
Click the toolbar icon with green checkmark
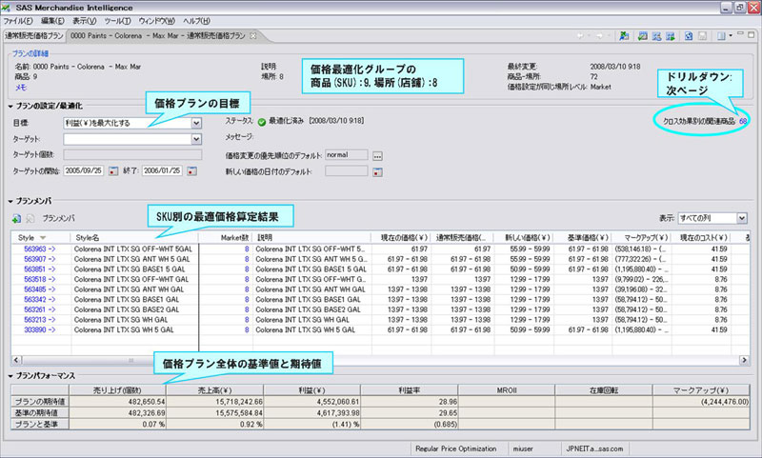[642, 35]
